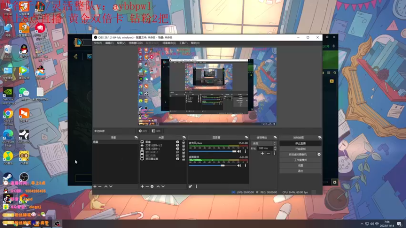This screenshot has height=228, width=406.
Task: Toggle visibility eye of 文本 (GDI+) 2
Action: (x=177, y=145)
